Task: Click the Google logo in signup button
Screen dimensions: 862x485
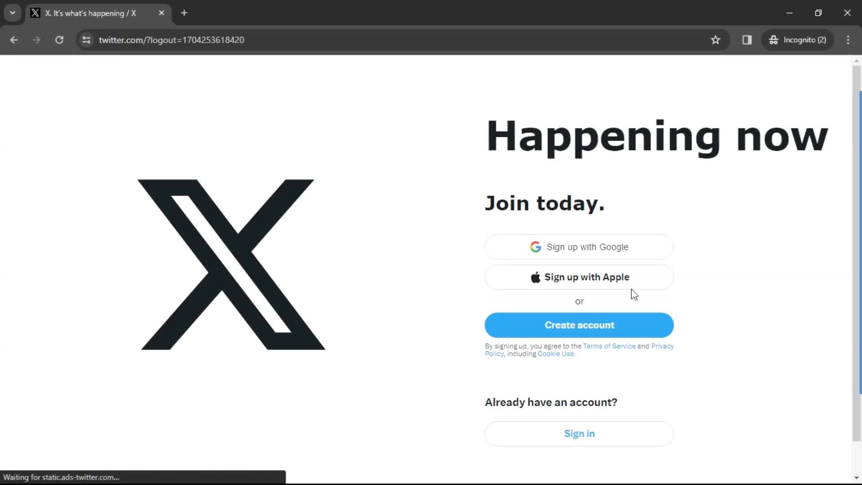Action: (535, 247)
